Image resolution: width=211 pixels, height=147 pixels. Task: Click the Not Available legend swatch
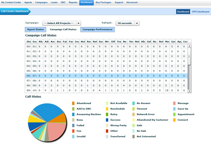(x=107, y=103)
